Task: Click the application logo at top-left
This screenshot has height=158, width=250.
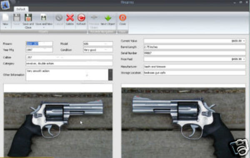Action: [5, 5]
